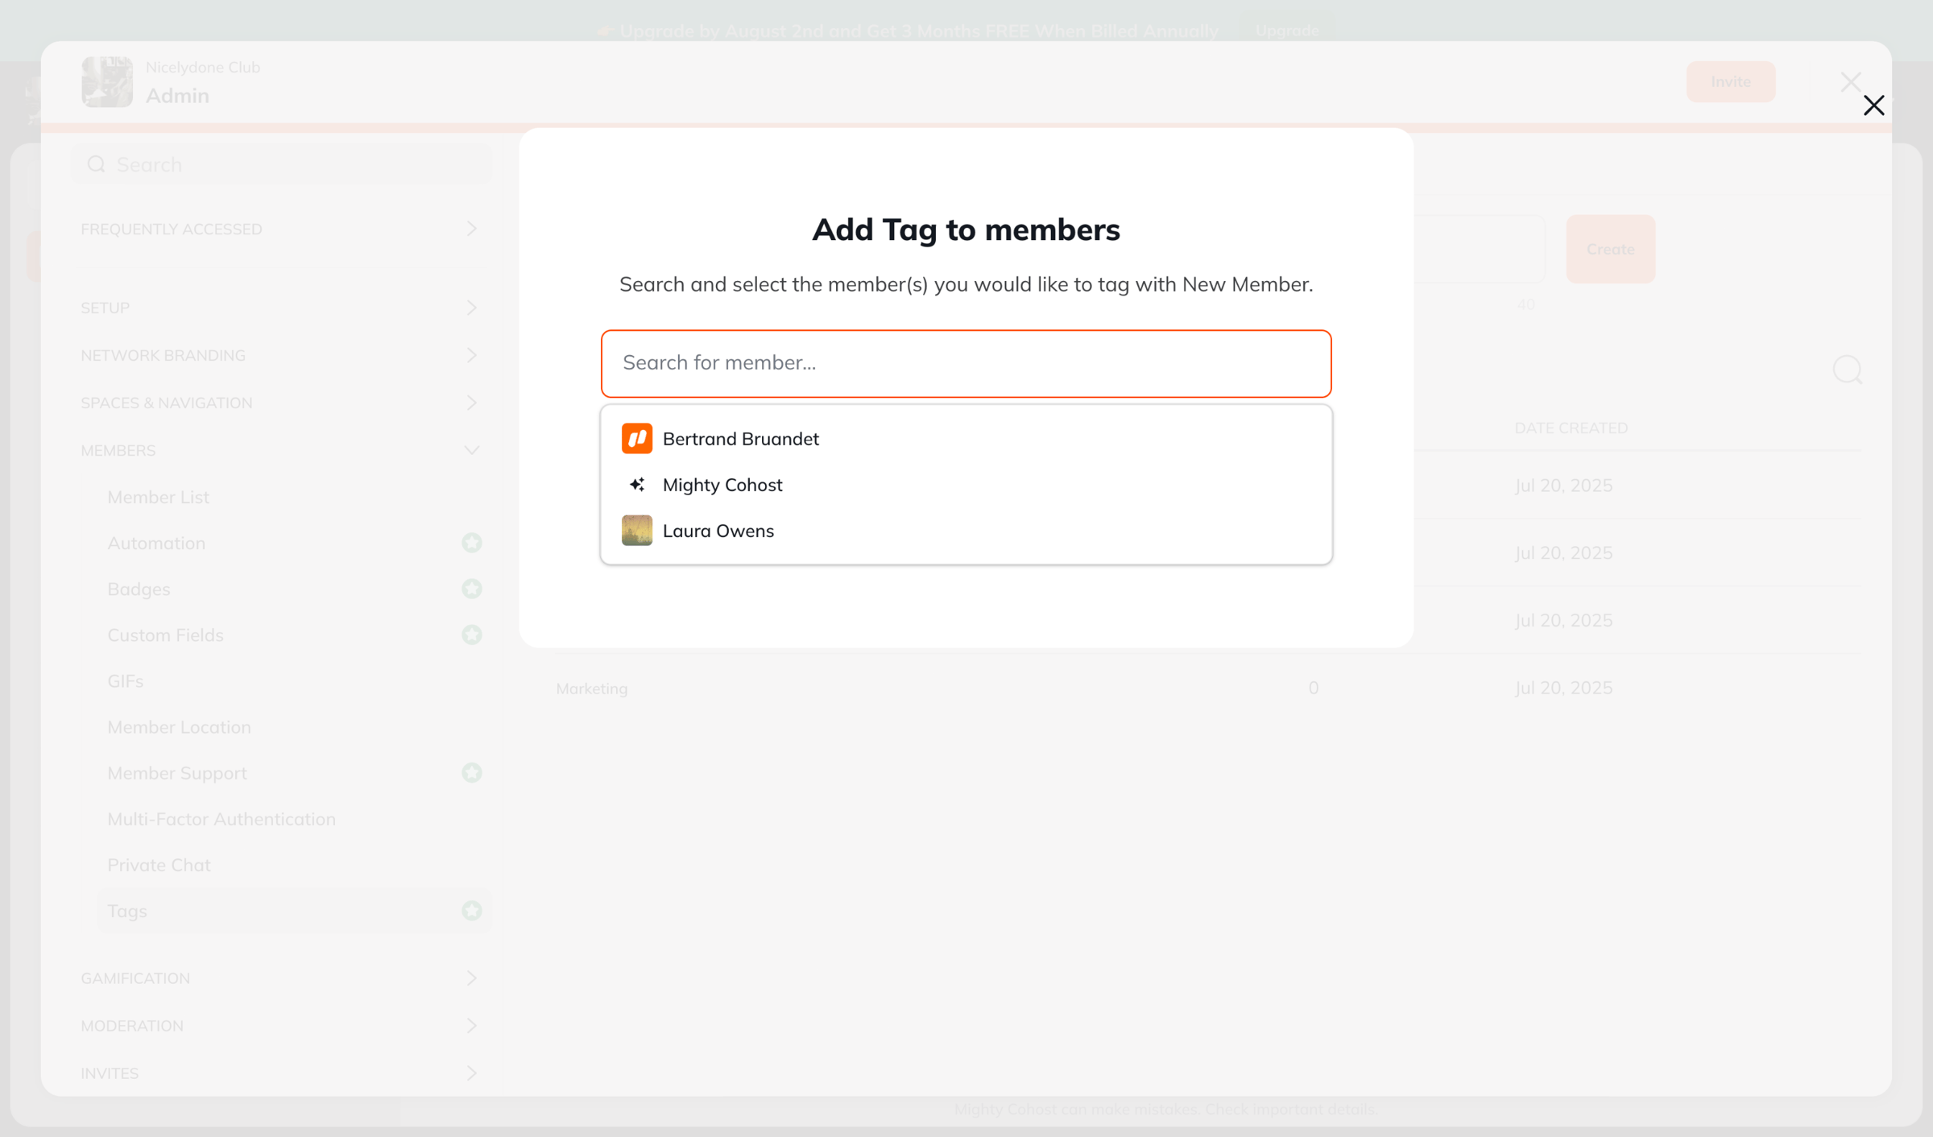Click the Create tag button

coord(1611,249)
